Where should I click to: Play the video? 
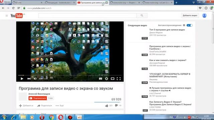coord(22,79)
